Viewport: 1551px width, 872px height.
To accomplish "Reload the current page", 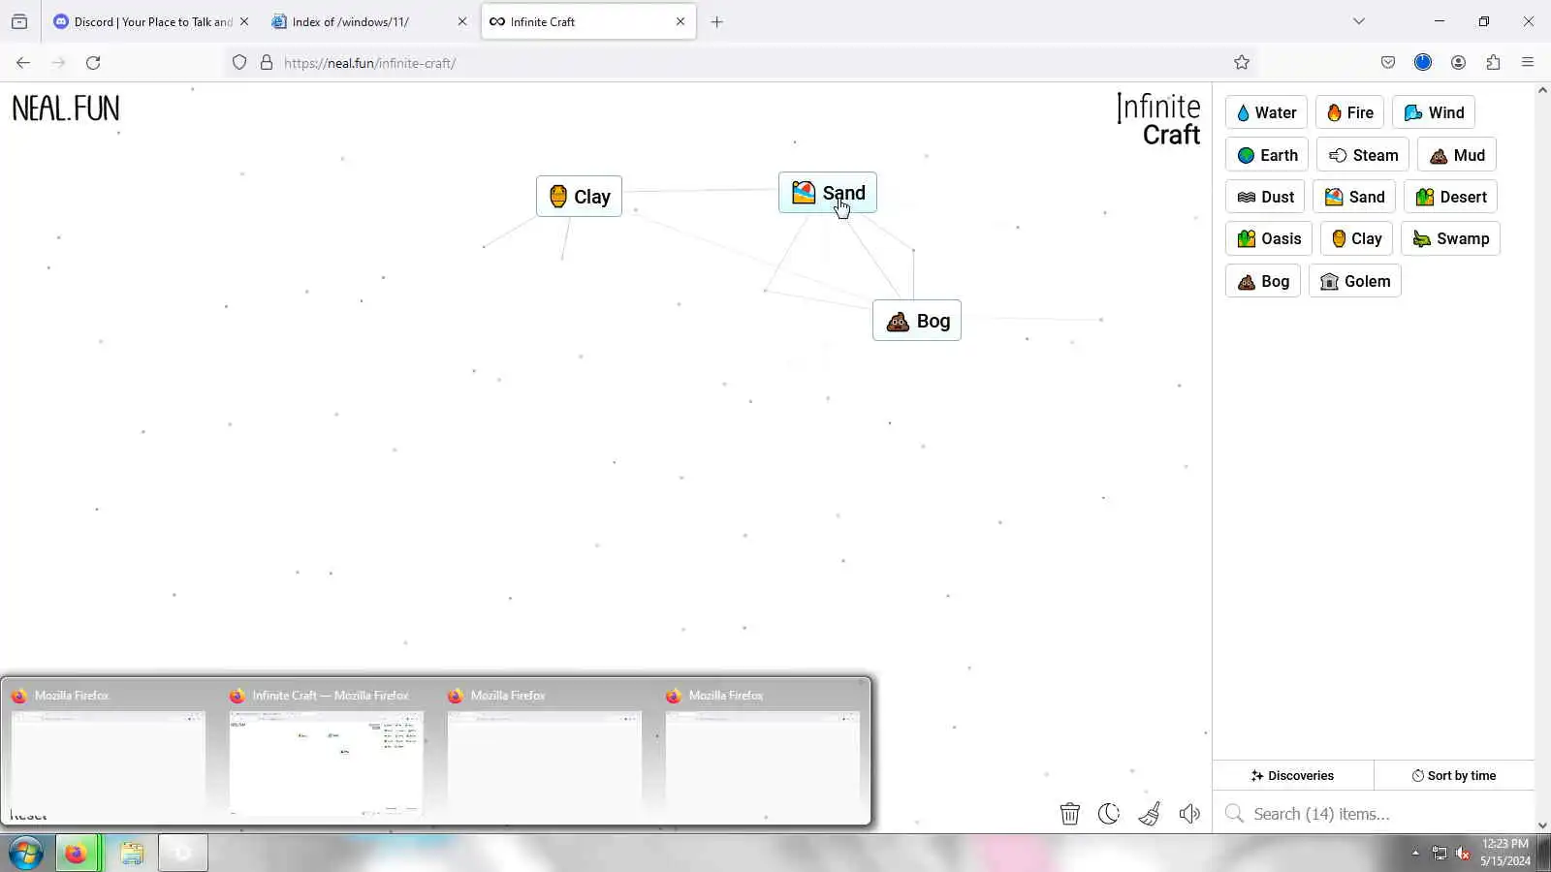I will pyautogui.click(x=93, y=63).
